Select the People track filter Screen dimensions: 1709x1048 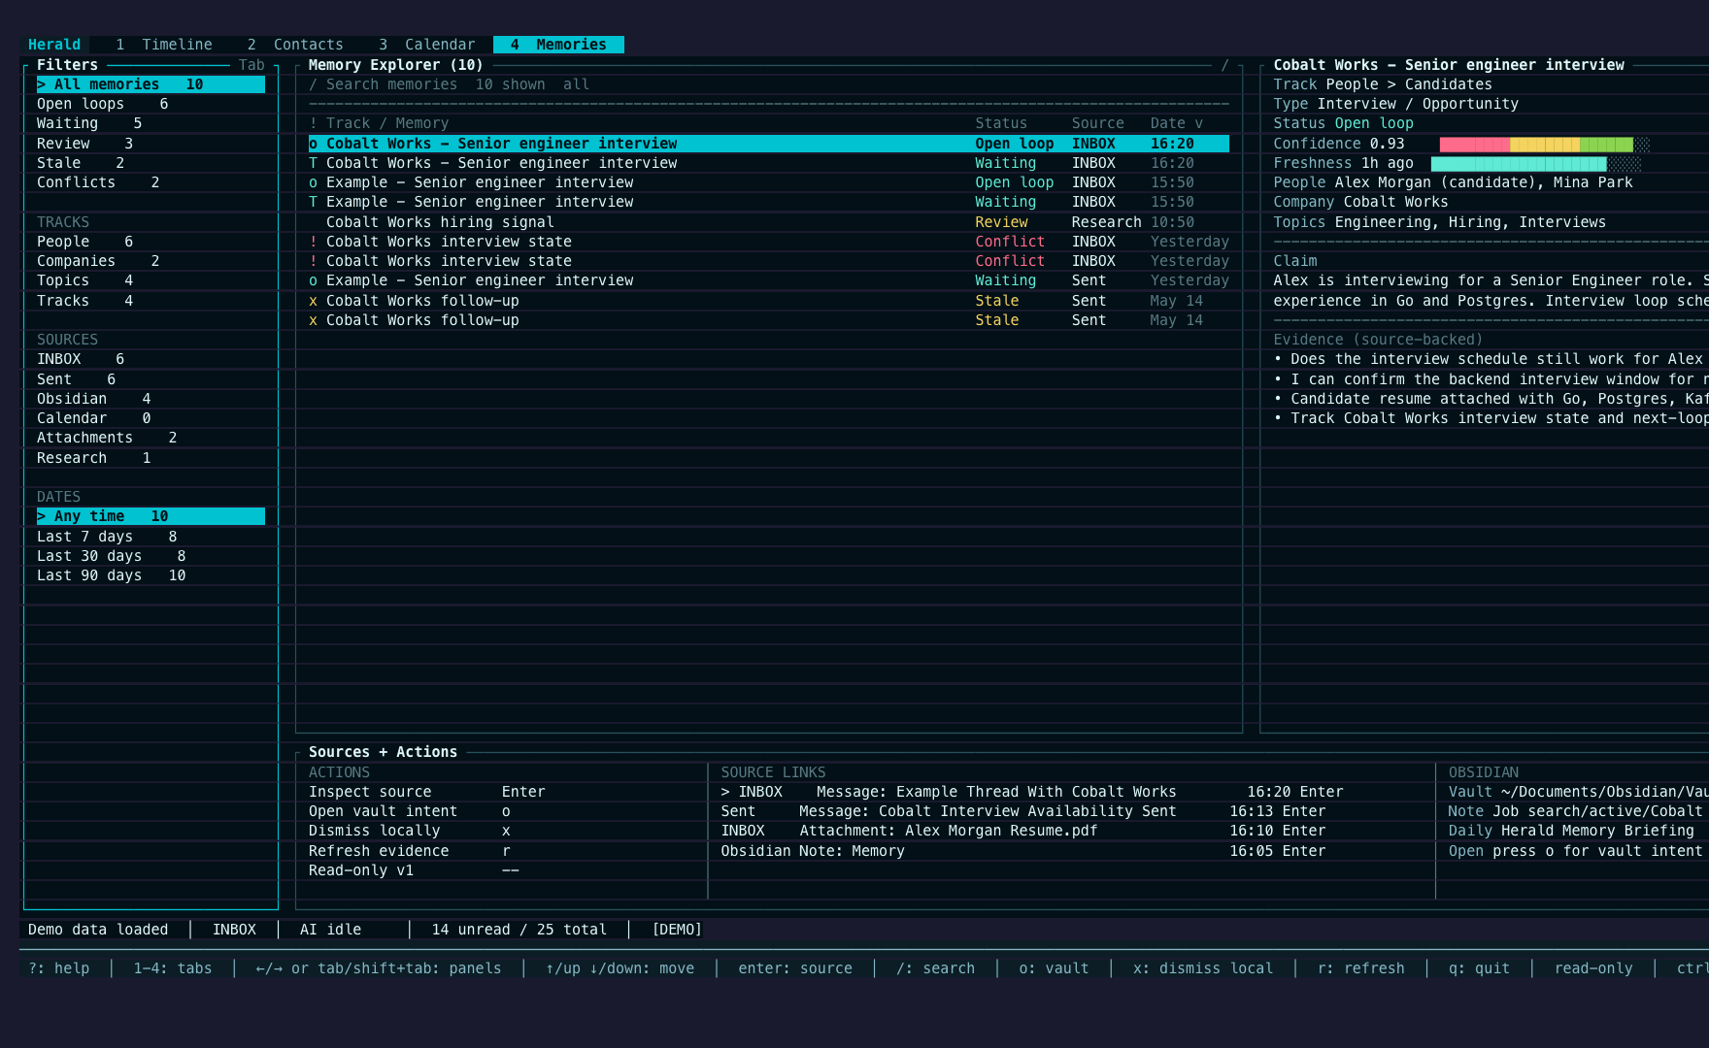point(85,242)
